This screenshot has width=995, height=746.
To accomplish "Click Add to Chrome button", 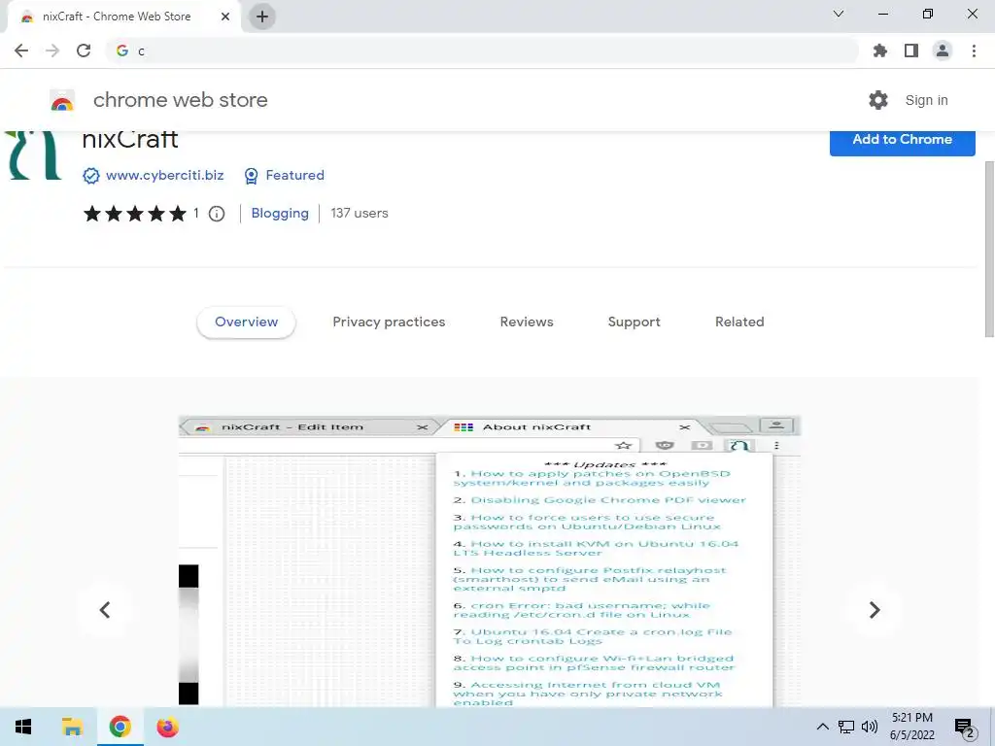I will [x=902, y=142].
